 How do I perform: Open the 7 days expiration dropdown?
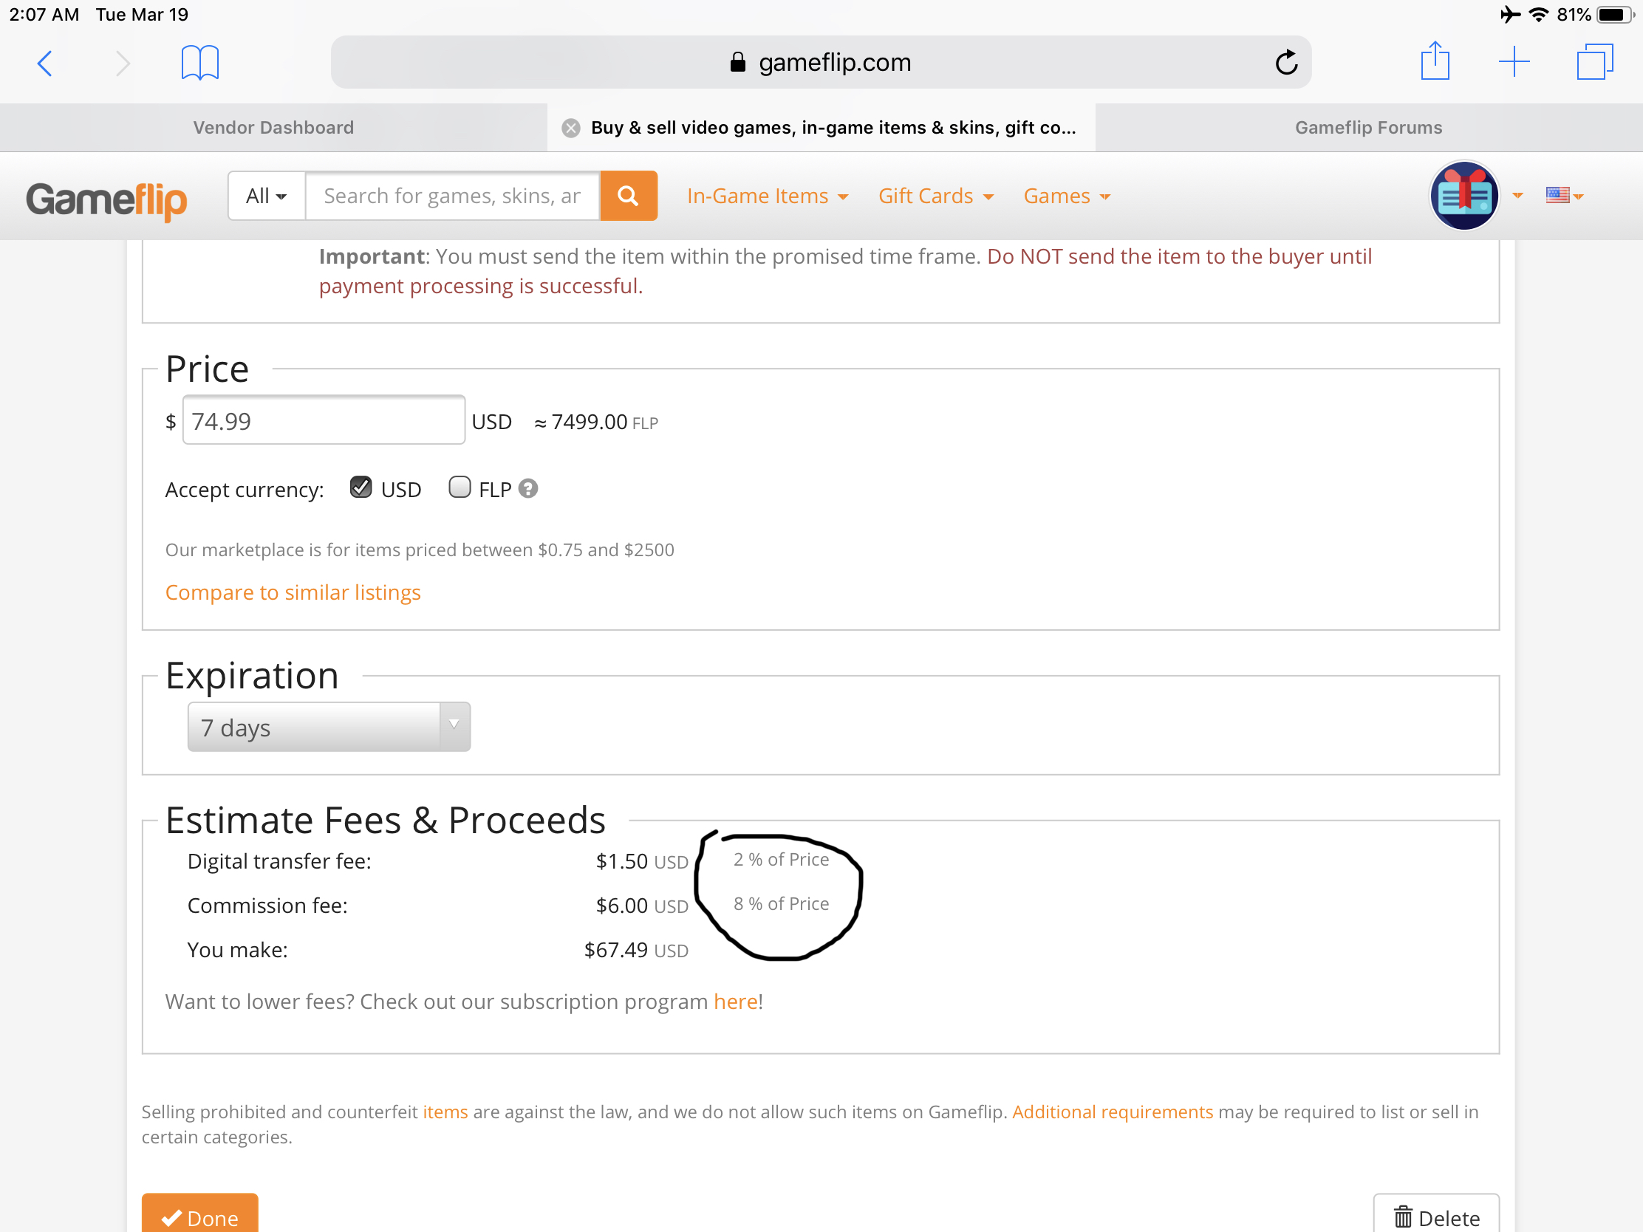pyautogui.click(x=329, y=727)
